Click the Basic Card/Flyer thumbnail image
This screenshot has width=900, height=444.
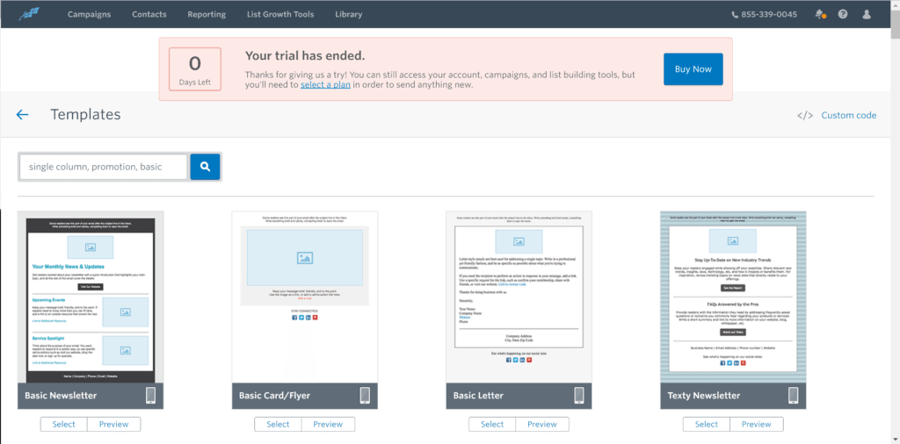[x=305, y=297]
